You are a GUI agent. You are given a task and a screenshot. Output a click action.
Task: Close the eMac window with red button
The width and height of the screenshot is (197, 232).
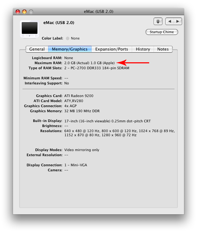(18, 12)
